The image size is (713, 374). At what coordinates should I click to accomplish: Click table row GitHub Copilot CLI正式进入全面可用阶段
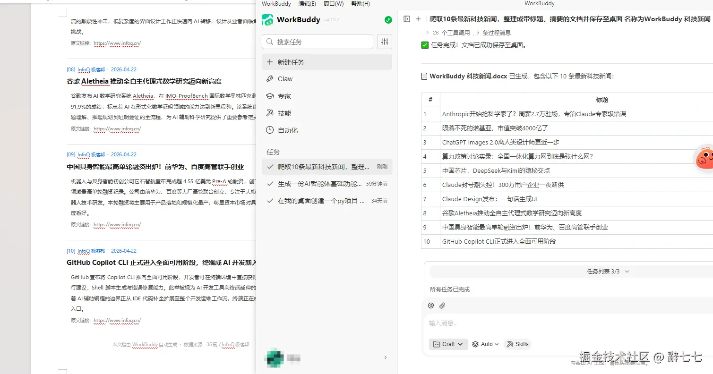click(567, 241)
